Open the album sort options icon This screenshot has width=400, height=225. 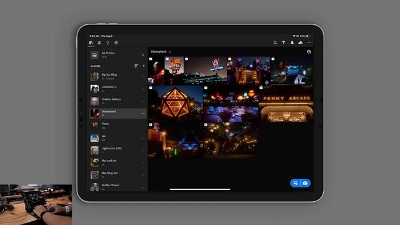tap(136, 66)
